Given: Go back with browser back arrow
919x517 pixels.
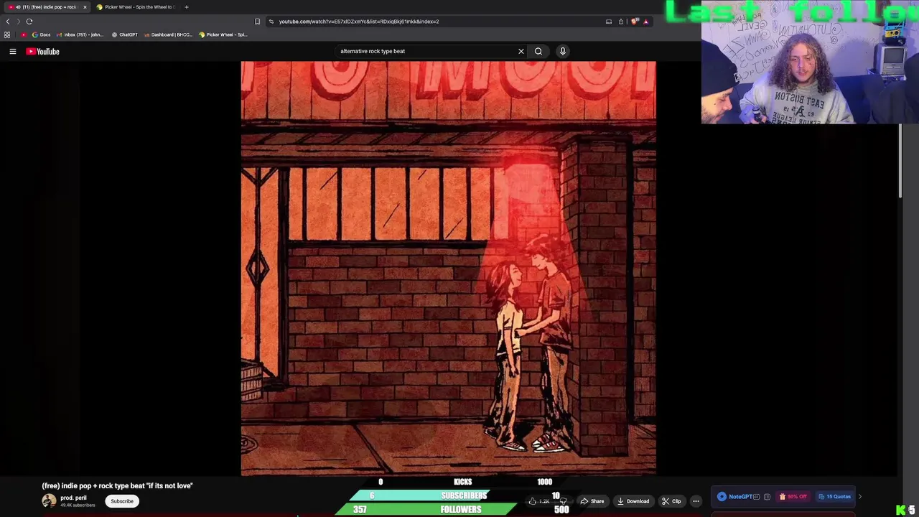Looking at the screenshot, I should pyautogui.click(x=8, y=22).
